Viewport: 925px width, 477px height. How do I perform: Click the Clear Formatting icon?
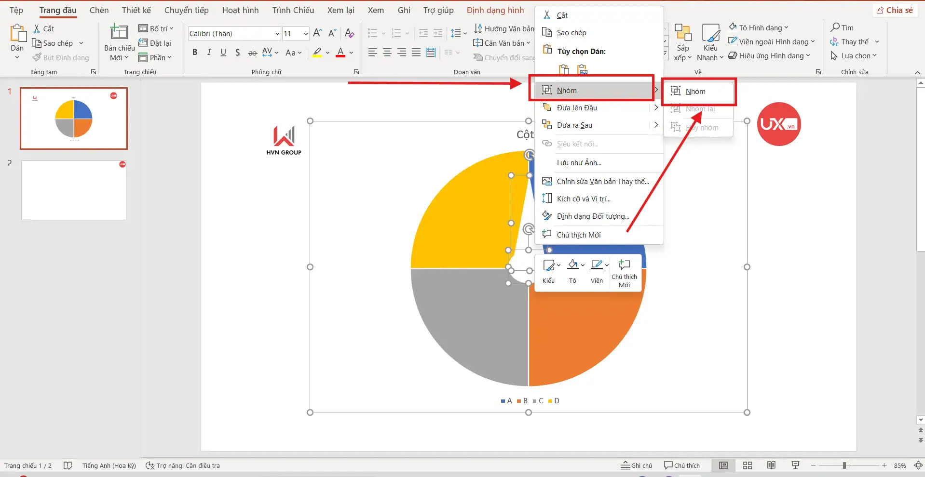350,33
